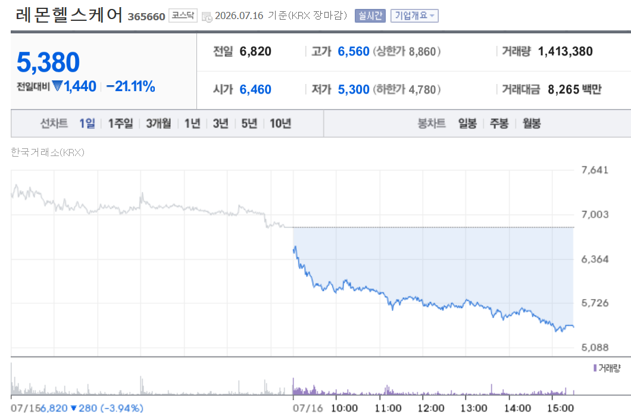631x417 pixels.
Task: Click the volume value 1,413,380
Action: point(565,52)
